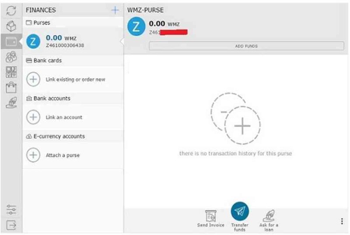Open the cube/home icon in sidebar
Viewport: 350px width, 235px height.
point(11,26)
